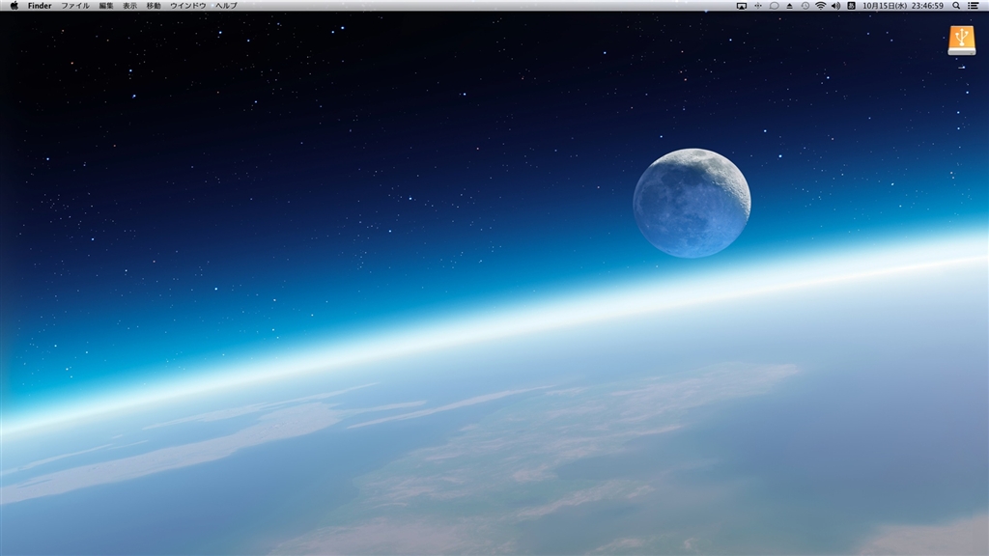The image size is (989, 556).
Task: Click the AirPlay display icon
Action: [x=742, y=6]
